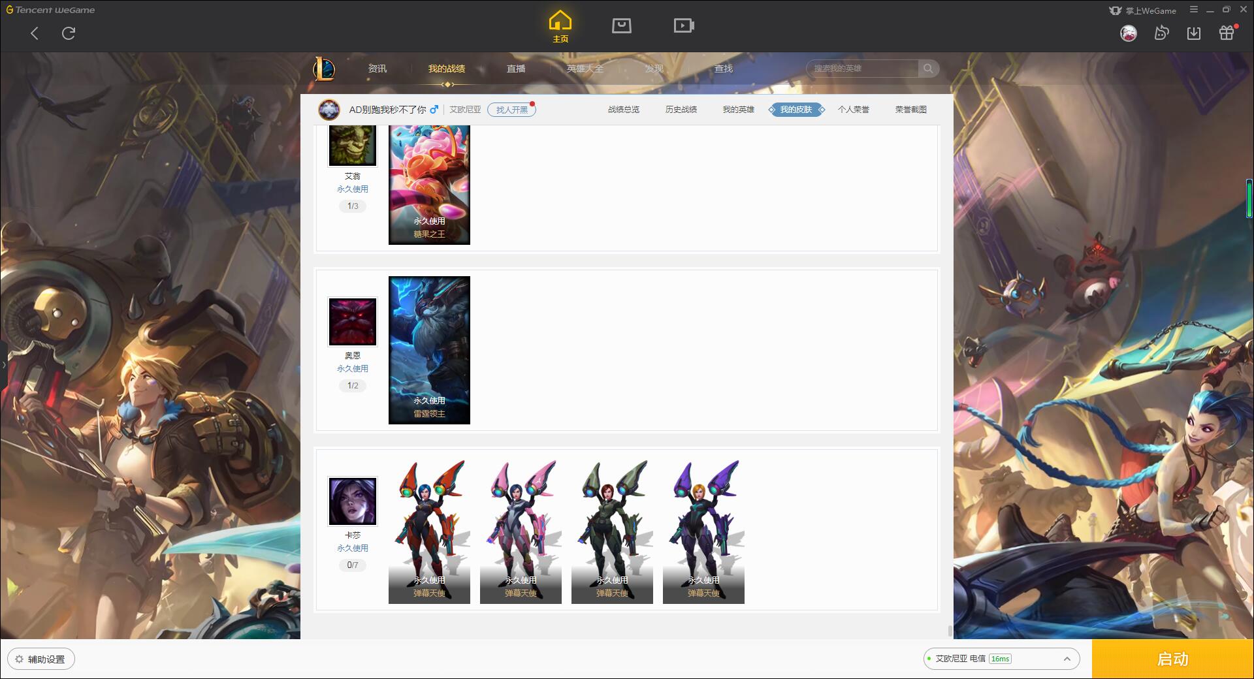Switch to 历史战绩 sub-tab
The width and height of the screenshot is (1254, 679).
pos(681,110)
